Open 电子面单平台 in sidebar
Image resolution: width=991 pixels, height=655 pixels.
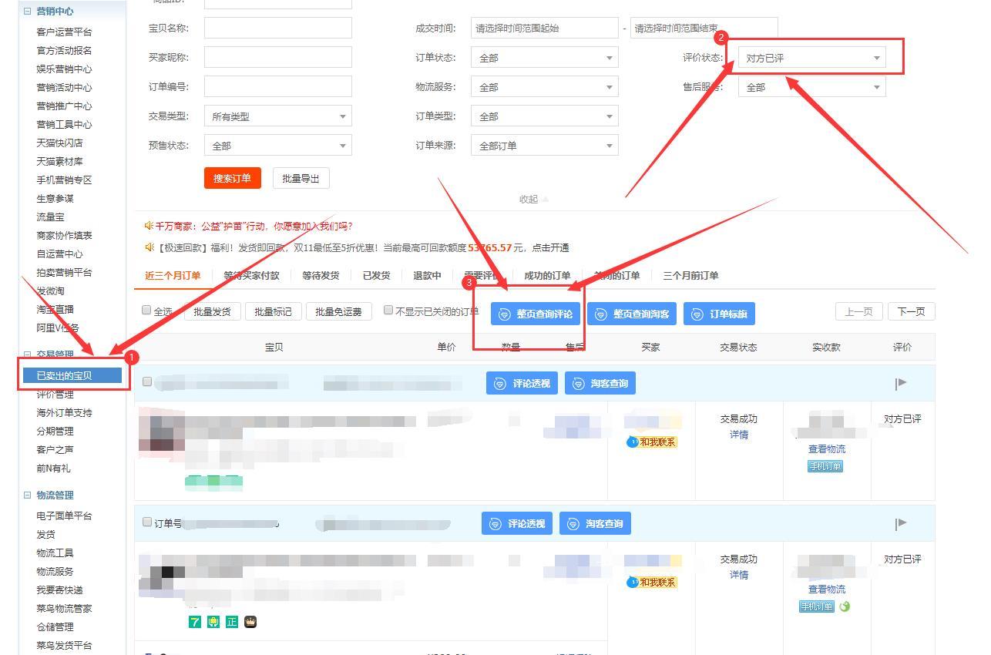tap(64, 516)
